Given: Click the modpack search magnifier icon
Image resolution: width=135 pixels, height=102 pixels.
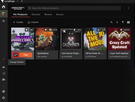Looking at the screenshot, I should (112, 22).
